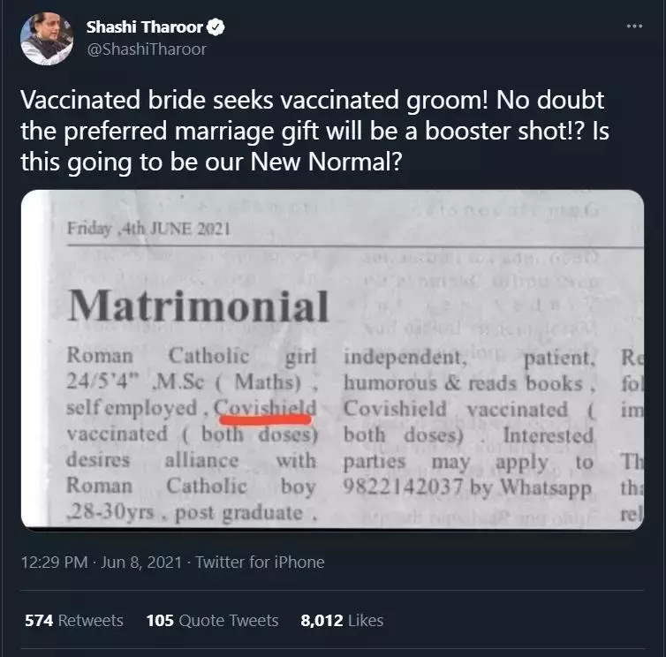
Task: Click the 574 retweet count number
Action: point(39,621)
